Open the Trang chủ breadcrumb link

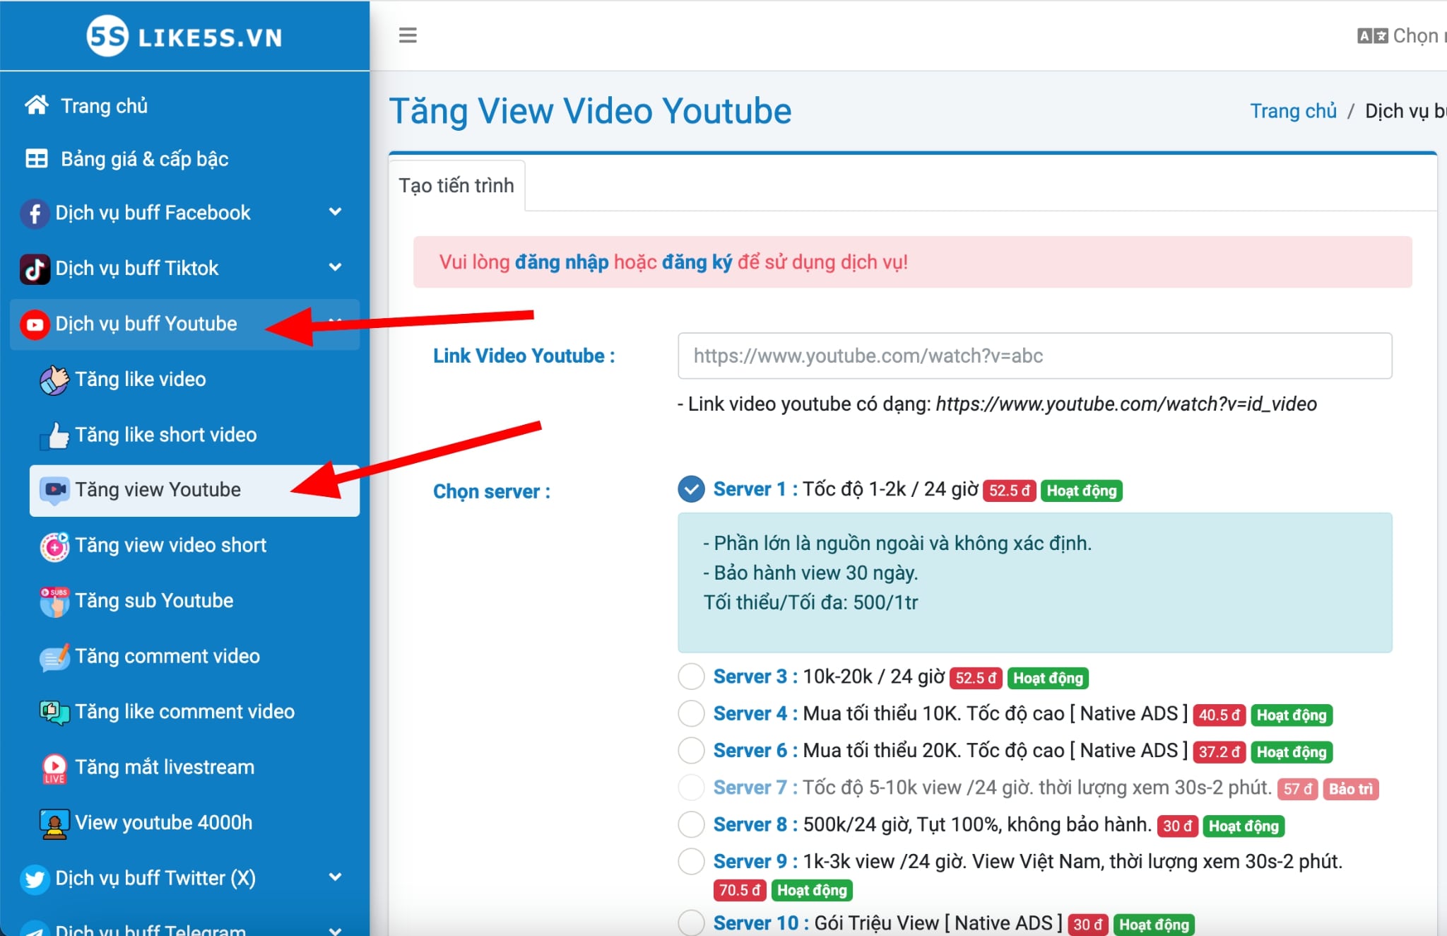[1293, 111]
